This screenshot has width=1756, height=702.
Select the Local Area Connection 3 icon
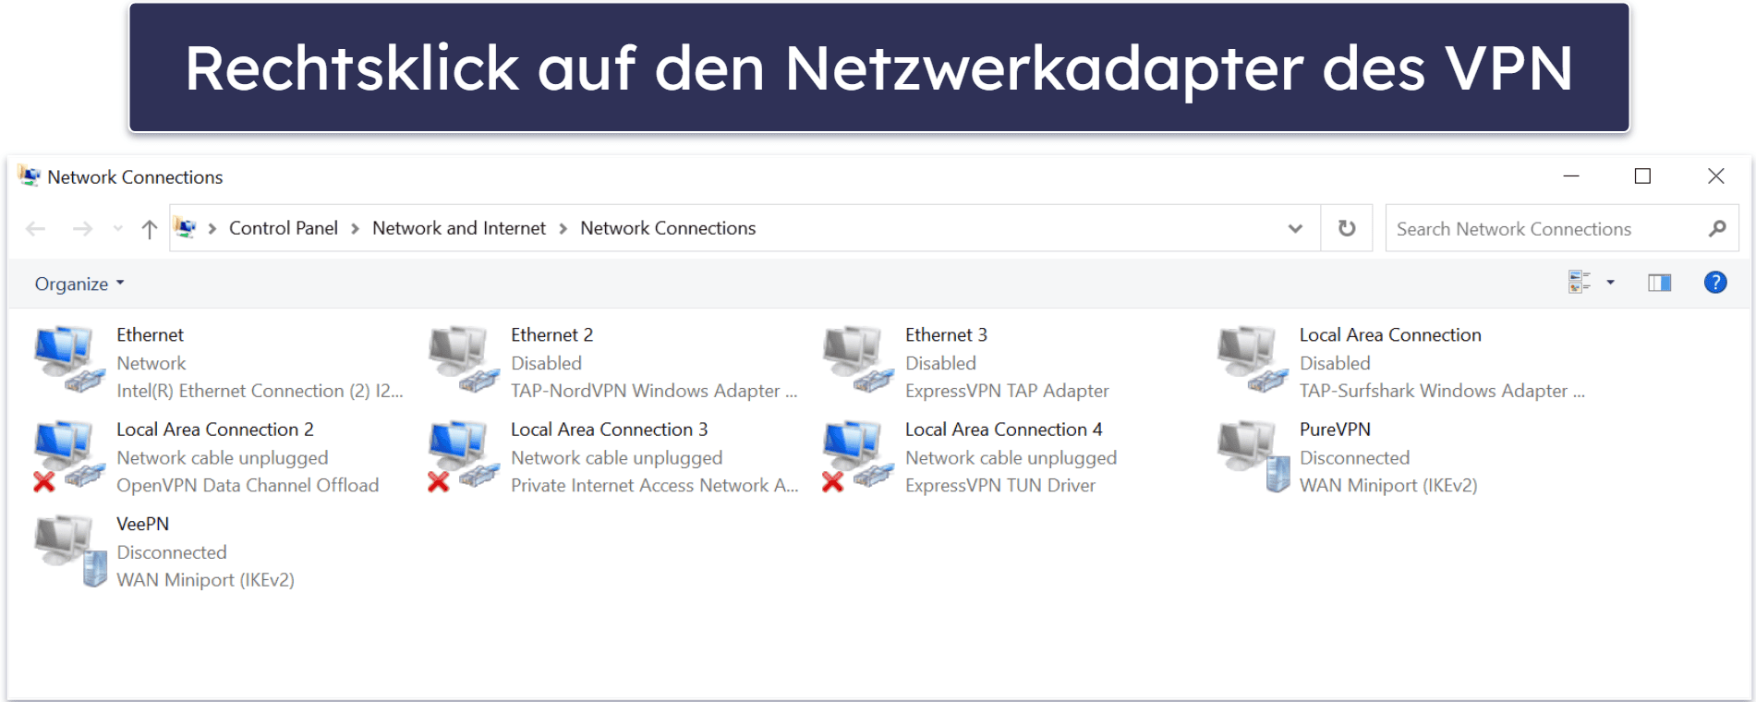[x=465, y=455]
